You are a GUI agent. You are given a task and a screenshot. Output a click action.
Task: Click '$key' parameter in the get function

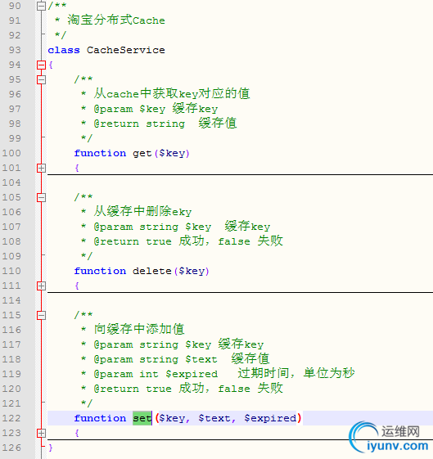172,153
